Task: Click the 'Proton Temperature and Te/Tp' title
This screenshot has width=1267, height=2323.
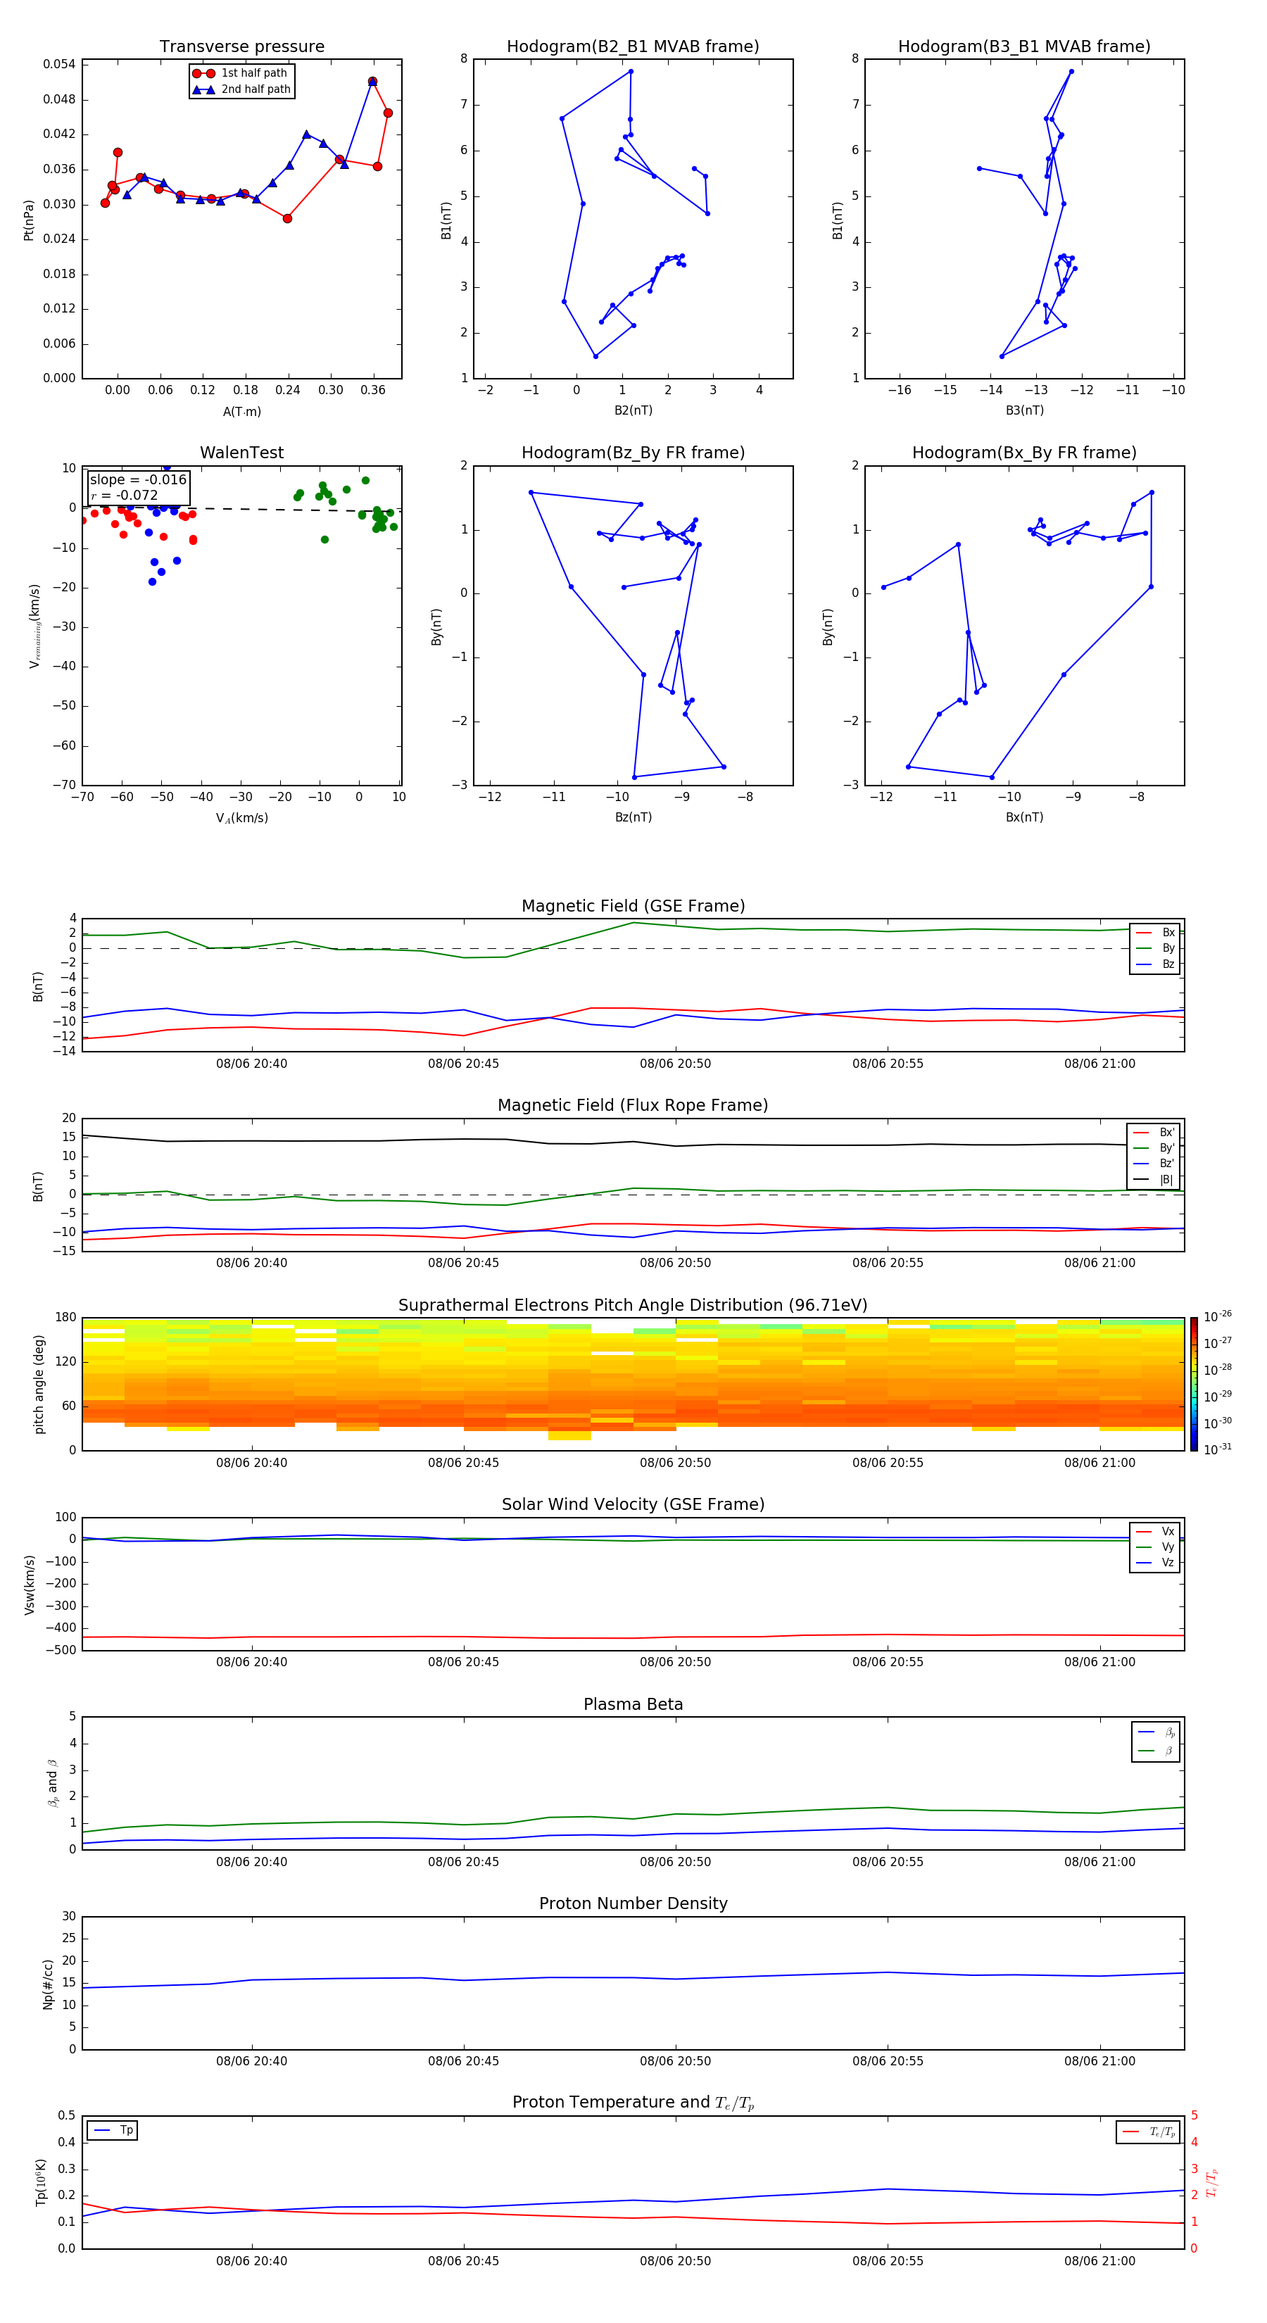Action: click(x=633, y=2103)
